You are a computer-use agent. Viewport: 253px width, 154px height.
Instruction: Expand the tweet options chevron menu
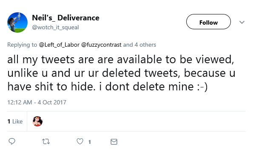[242, 22]
